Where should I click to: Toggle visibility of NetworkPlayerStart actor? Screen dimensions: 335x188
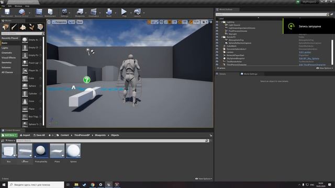point(217,55)
